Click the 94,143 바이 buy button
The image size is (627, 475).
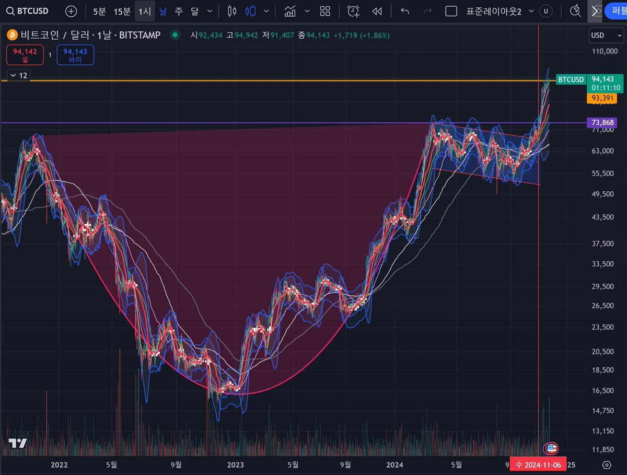pos(76,55)
